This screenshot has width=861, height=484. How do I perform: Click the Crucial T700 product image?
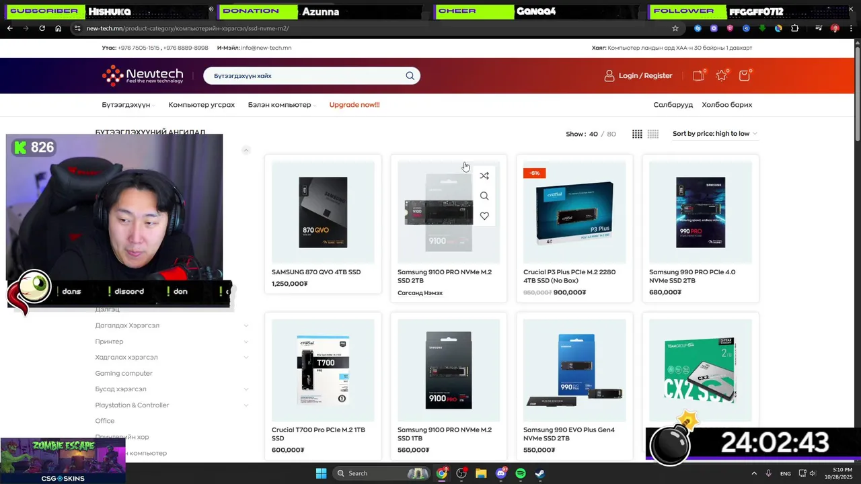coord(323,370)
